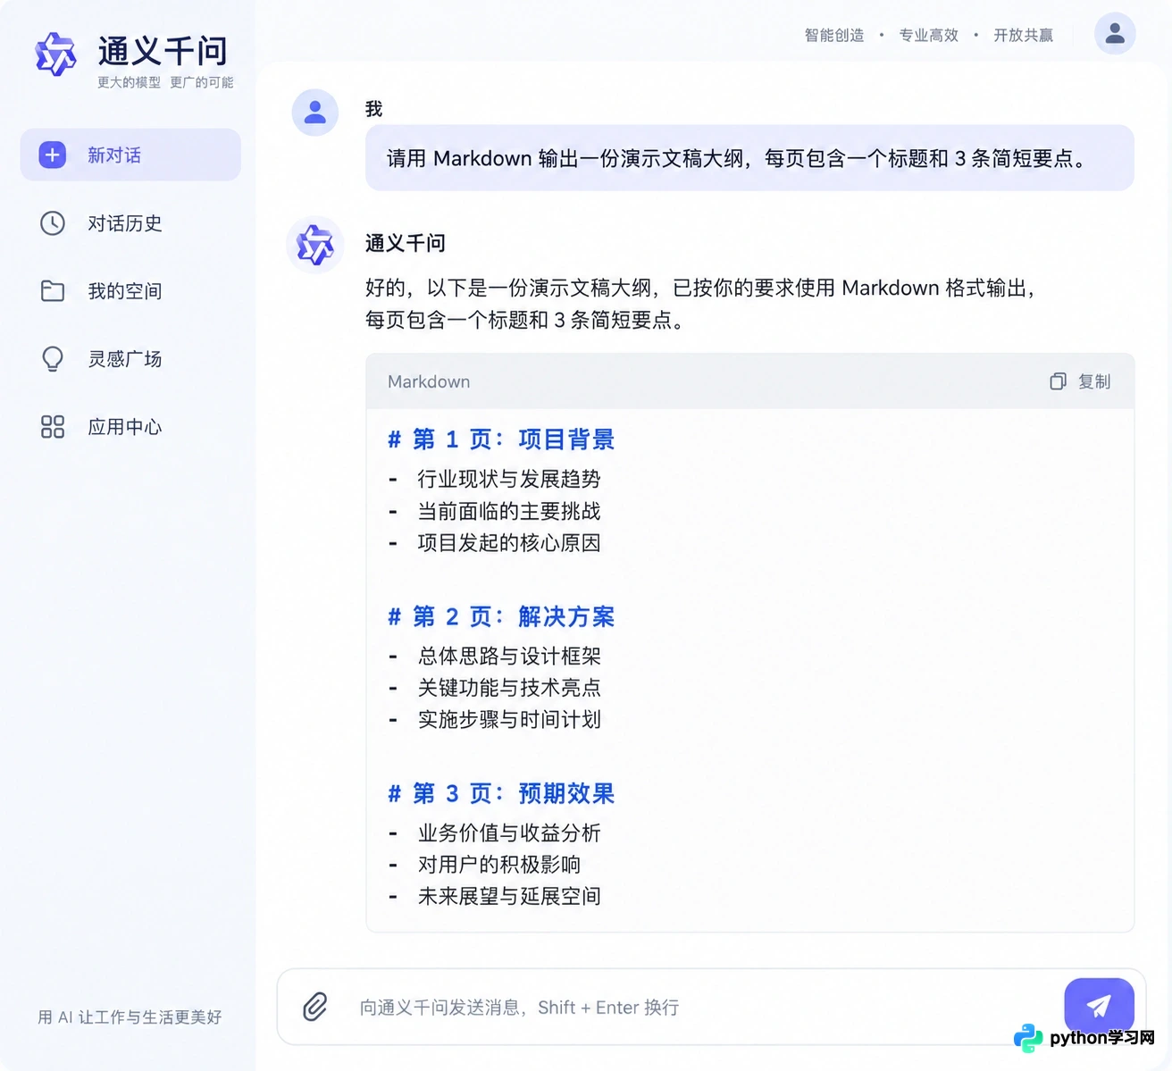Click the Tongyi Qianwen logo icon in sidebar
The image size is (1172, 1071).
click(x=55, y=54)
